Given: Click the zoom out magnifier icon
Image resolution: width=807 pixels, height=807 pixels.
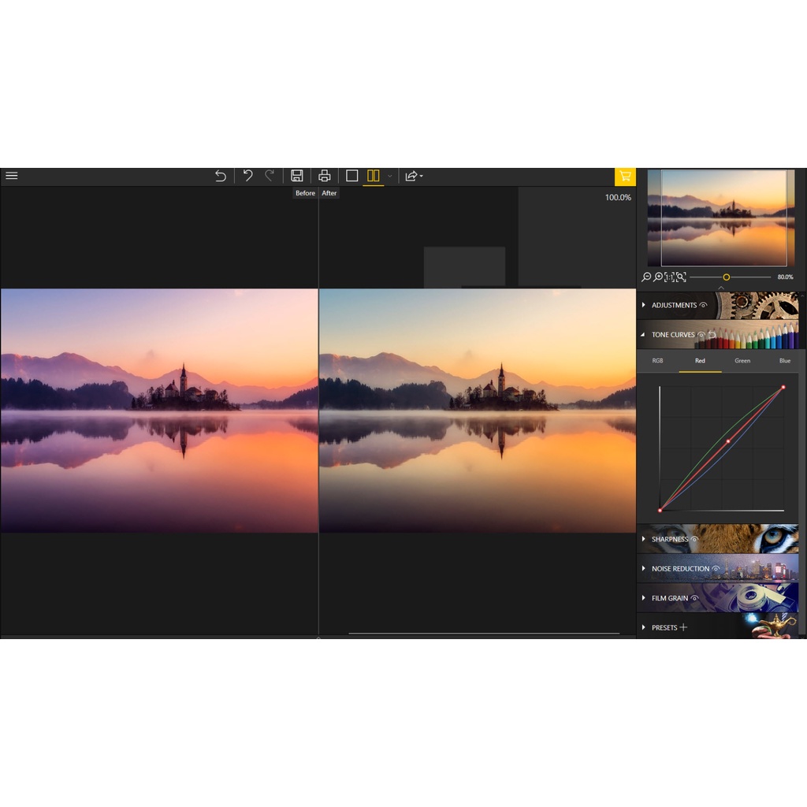Looking at the screenshot, I should coord(647,277).
